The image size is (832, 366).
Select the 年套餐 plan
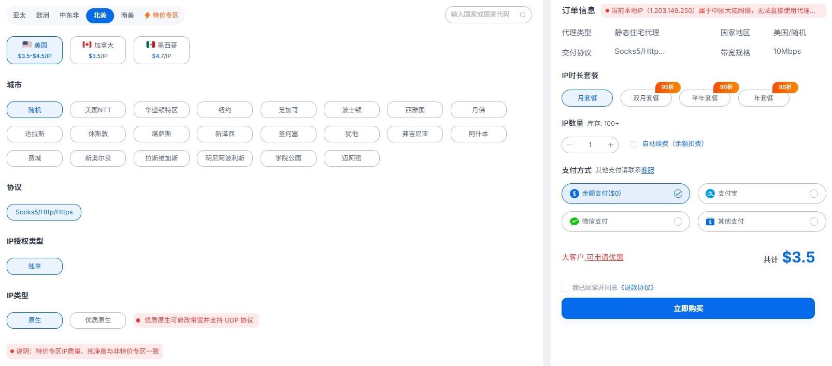pyautogui.click(x=764, y=98)
